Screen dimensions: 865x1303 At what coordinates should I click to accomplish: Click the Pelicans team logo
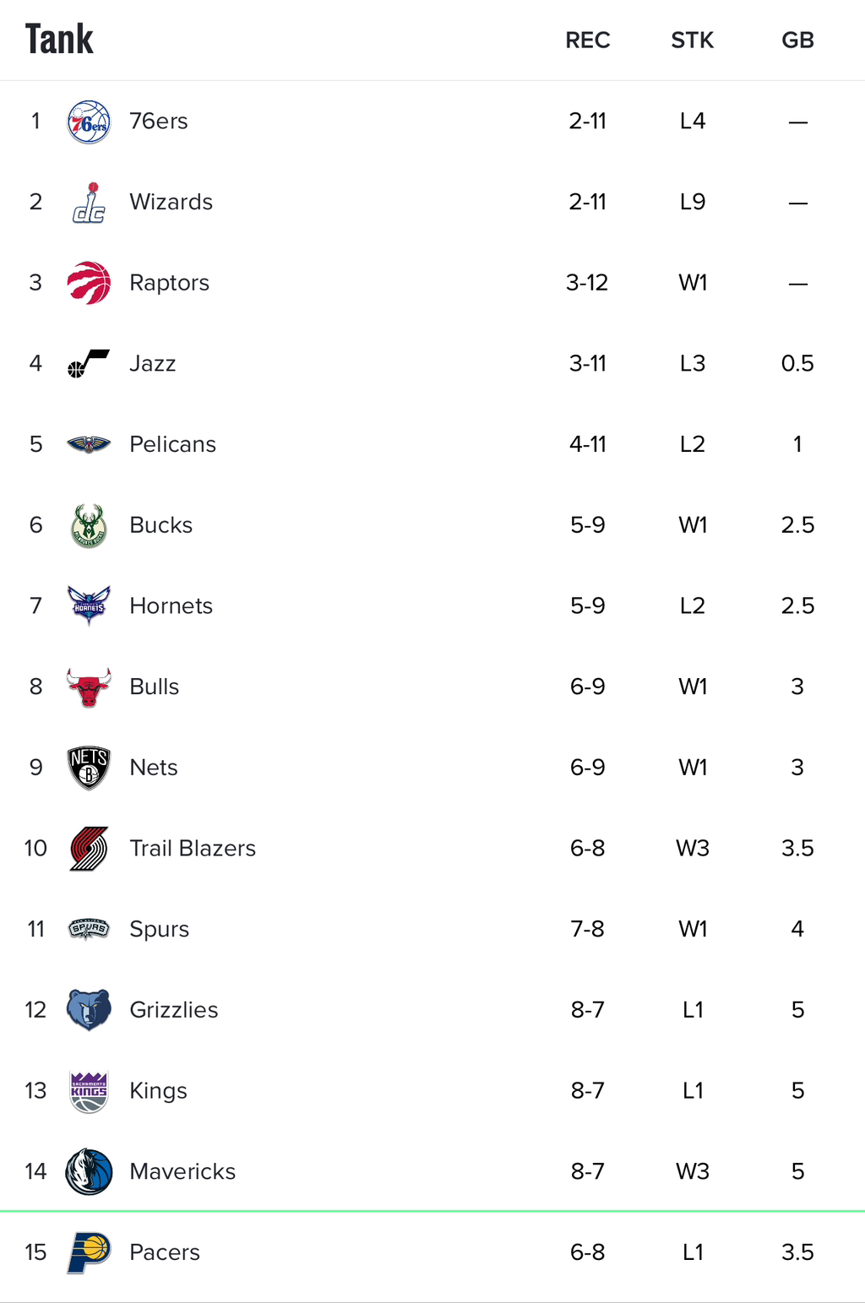click(89, 444)
